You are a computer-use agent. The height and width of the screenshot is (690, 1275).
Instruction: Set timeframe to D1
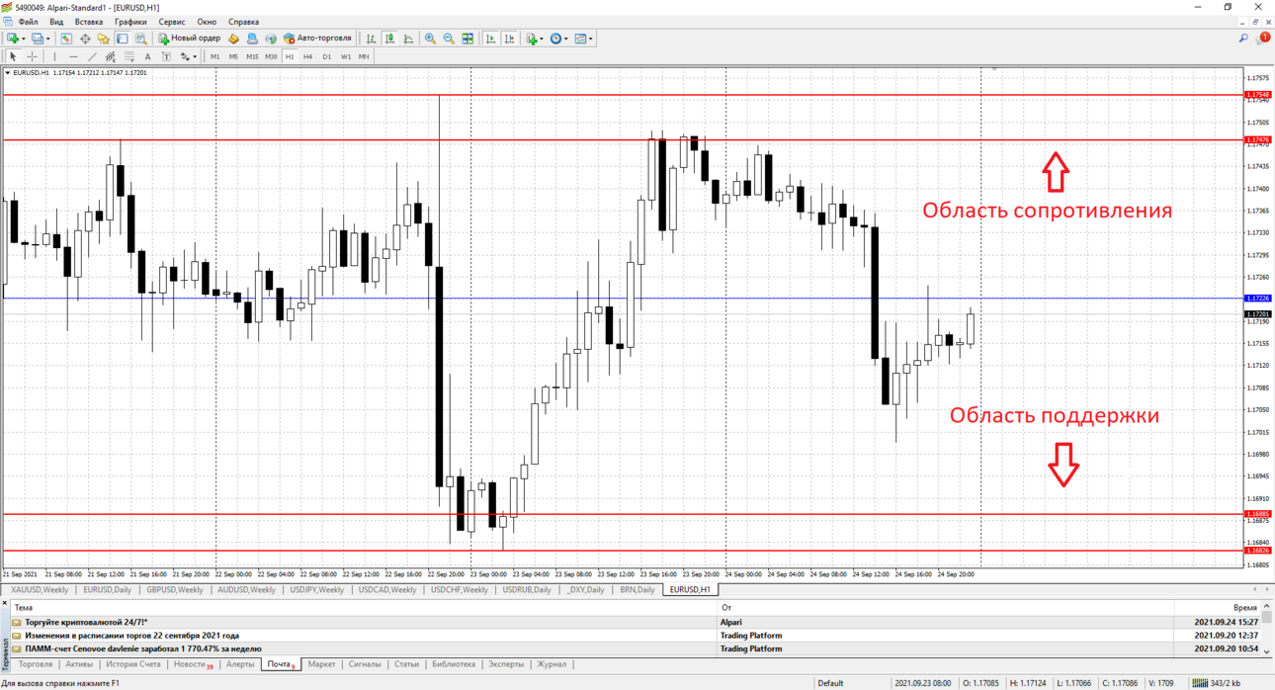[327, 56]
